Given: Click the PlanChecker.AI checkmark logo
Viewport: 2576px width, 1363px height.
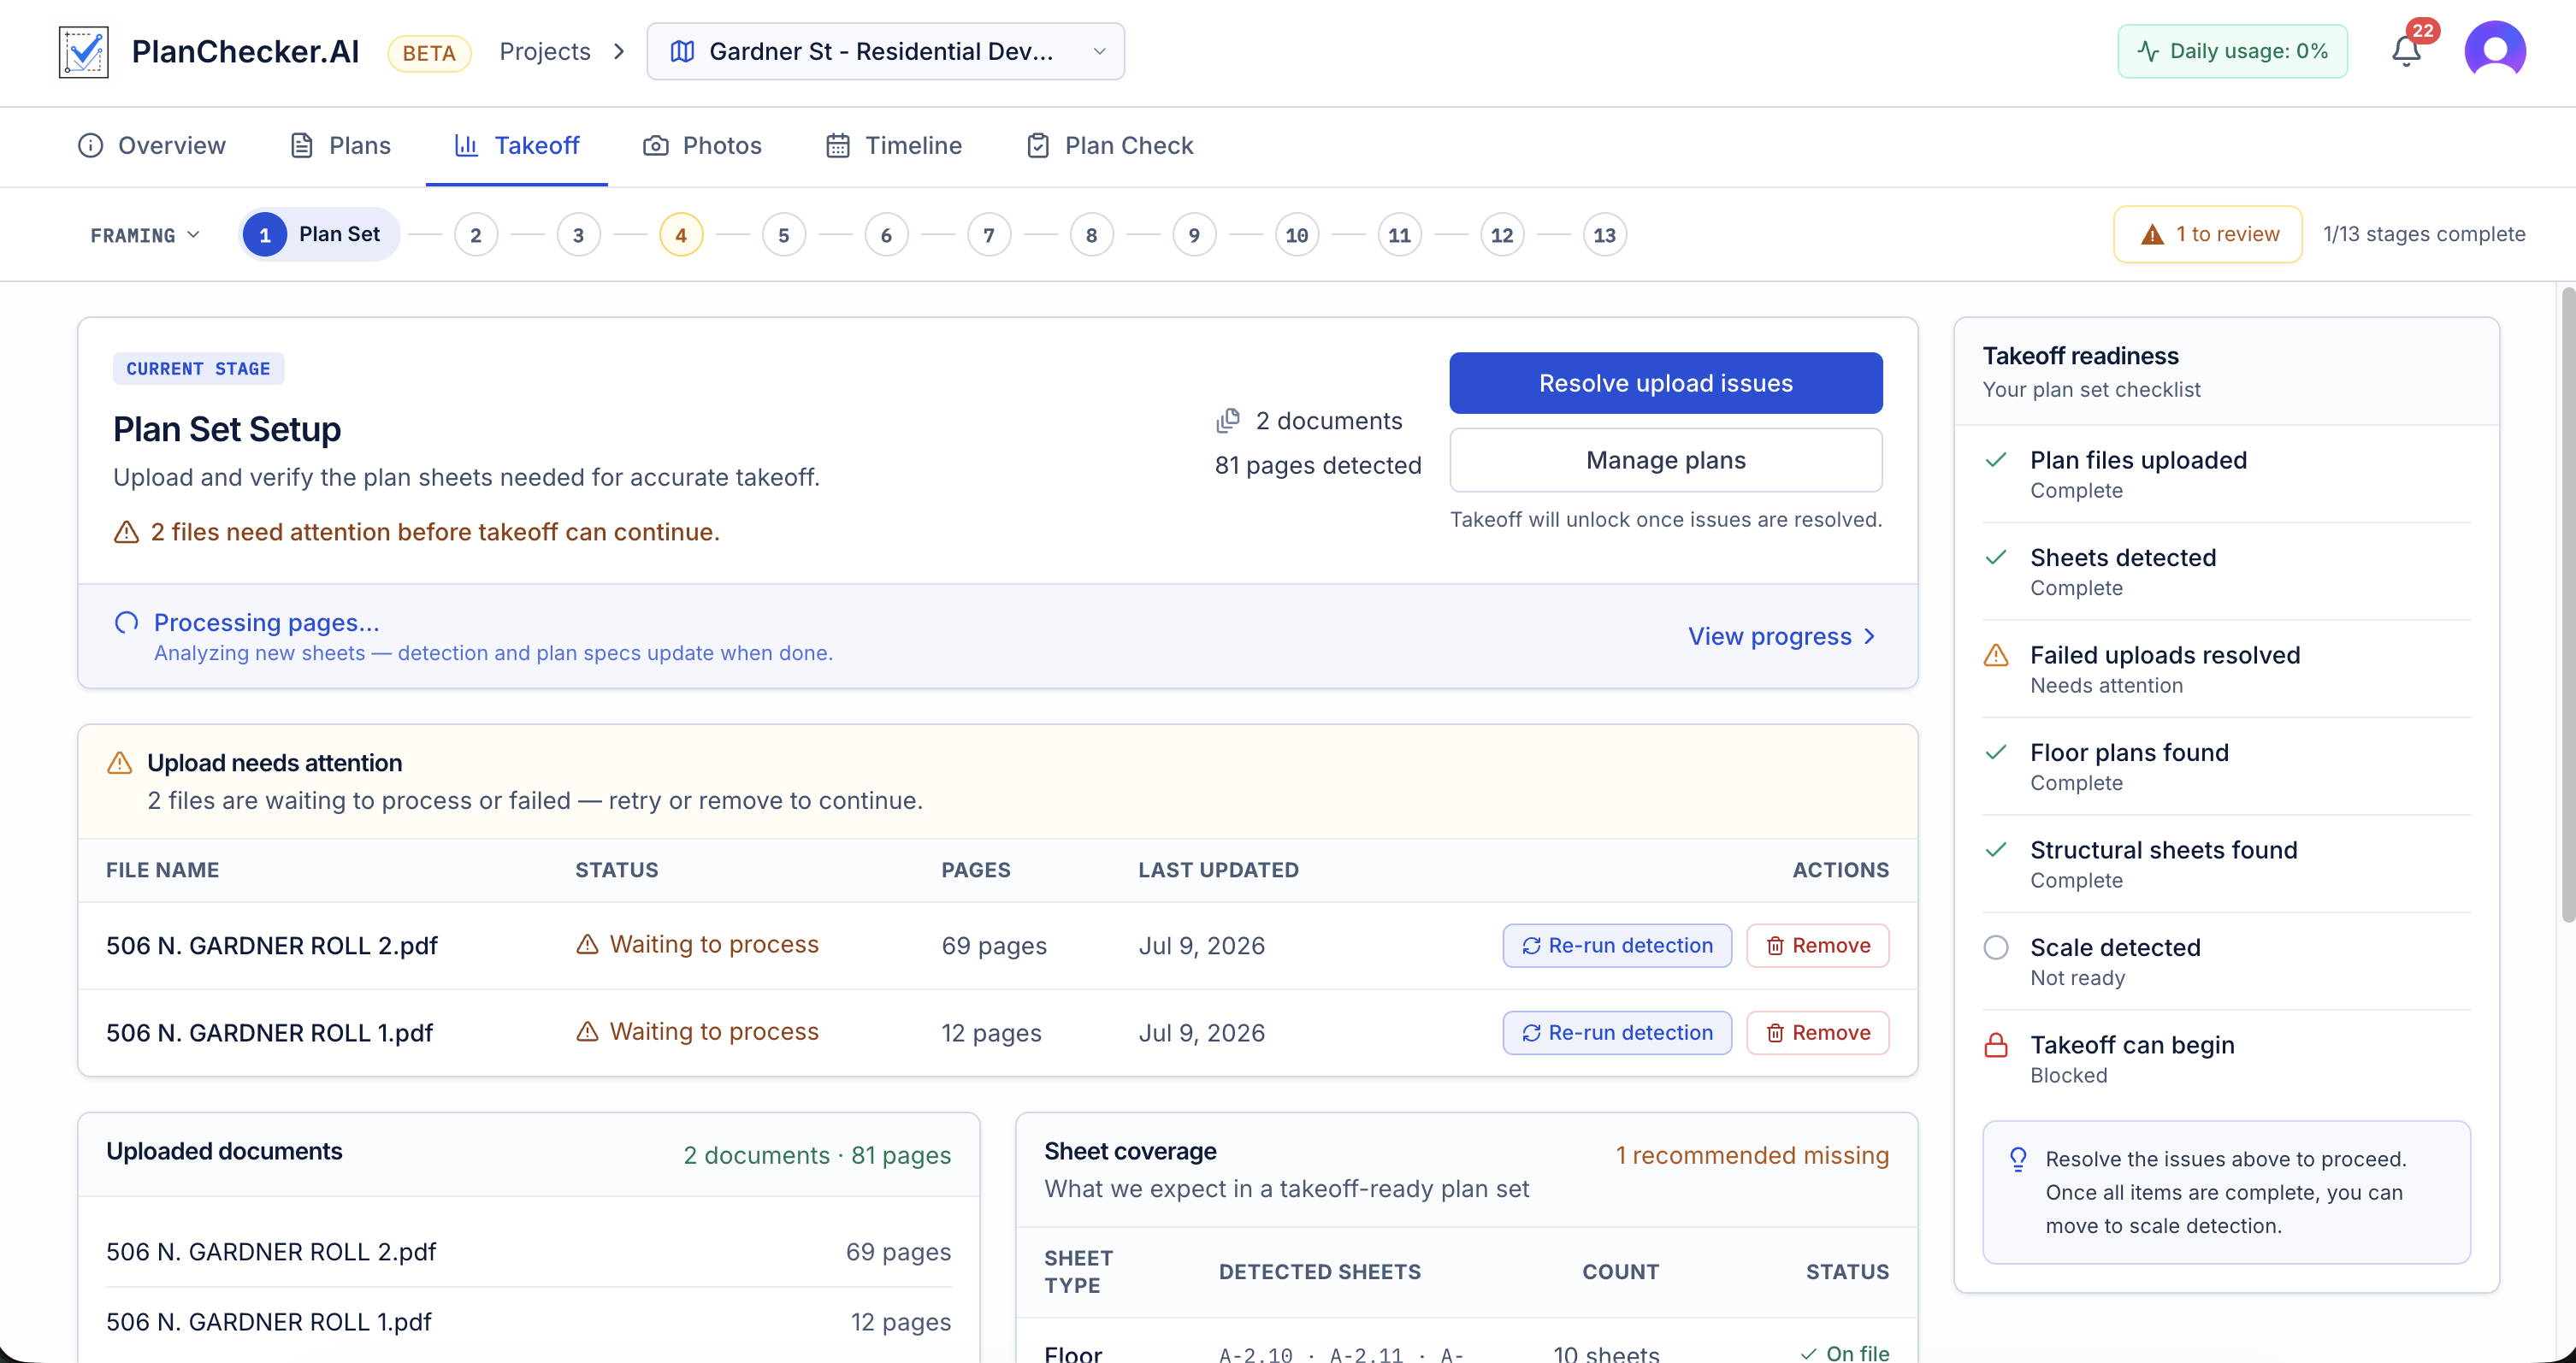Looking at the screenshot, I should pos(84,52).
